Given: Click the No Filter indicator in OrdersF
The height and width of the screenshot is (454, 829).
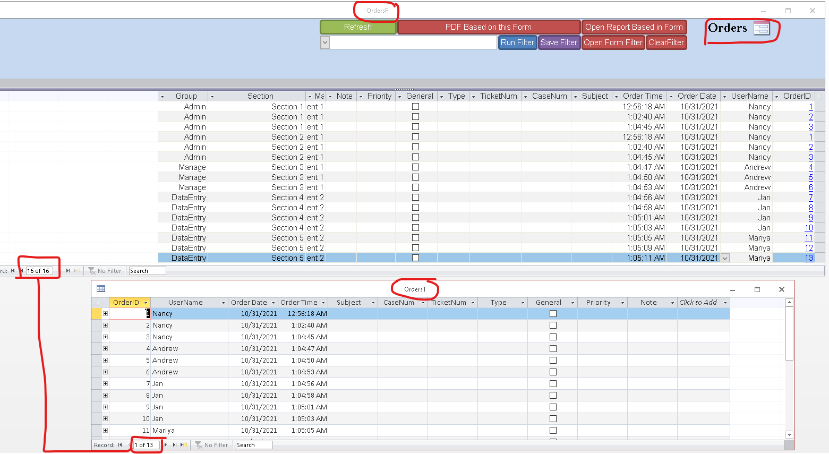Looking at the screenshot, I should coord(105,271).
